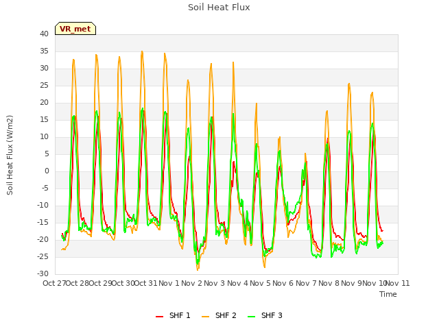Click the orange SHF 2 legend swatch
This screenshot has width=439, height=329.
205,316
